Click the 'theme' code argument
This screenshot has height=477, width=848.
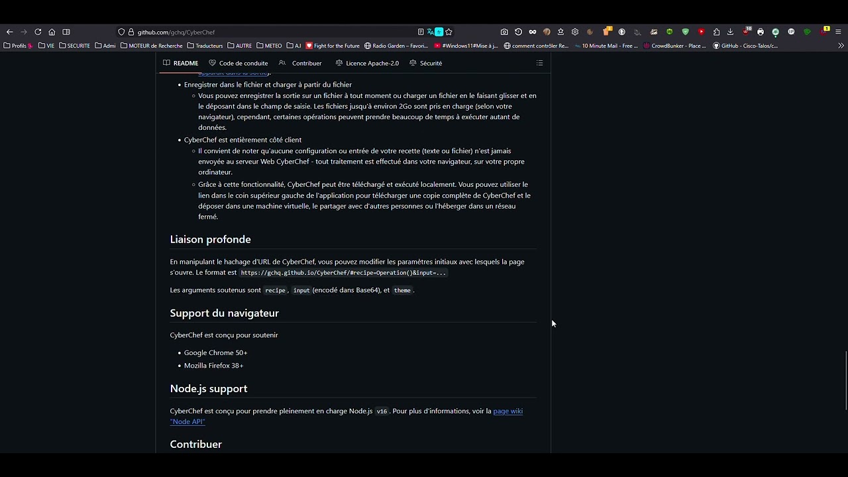click(402, 290)
